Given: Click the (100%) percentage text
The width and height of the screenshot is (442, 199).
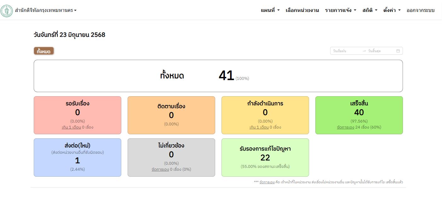Looking at the screenshot, I should pyautogui.click(x=242, y=79).
